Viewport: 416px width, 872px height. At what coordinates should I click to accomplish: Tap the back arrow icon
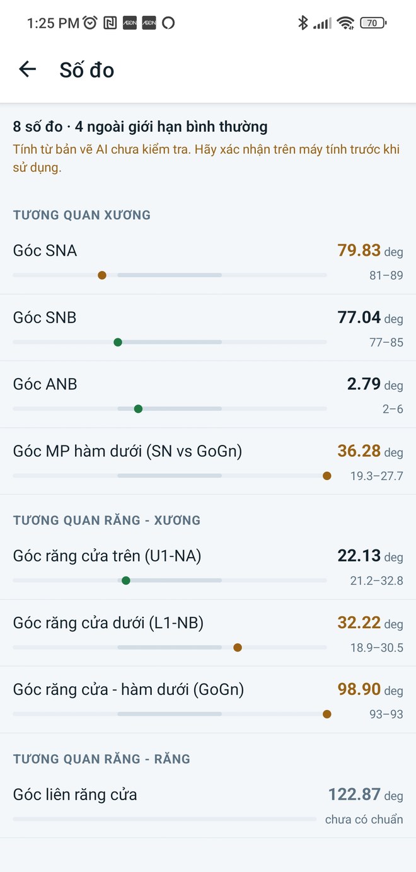tap(28, 69)
